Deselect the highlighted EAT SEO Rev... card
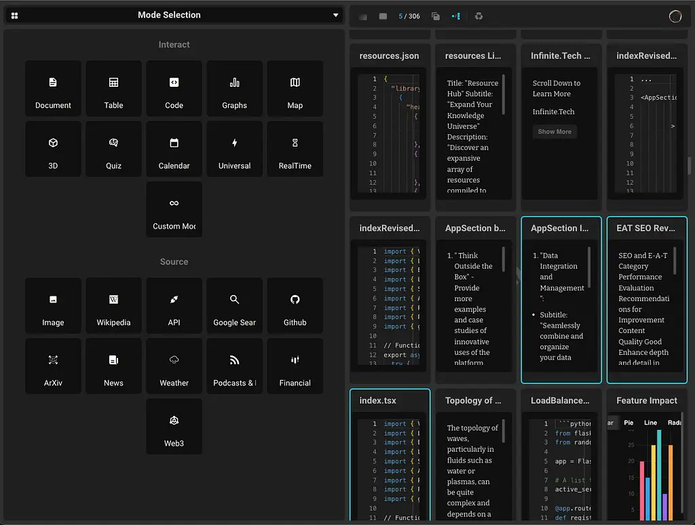 (647, 300)
